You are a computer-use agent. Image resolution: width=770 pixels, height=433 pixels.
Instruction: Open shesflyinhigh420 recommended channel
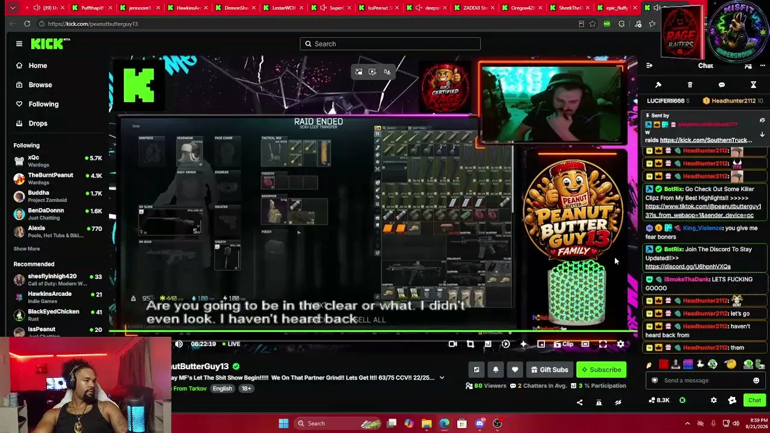pyautogui.click(x=58, y=280)
